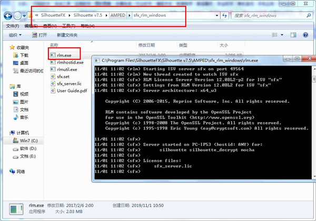Expand the arrow after AMPED breadcrumb

[x=130, y=15]
